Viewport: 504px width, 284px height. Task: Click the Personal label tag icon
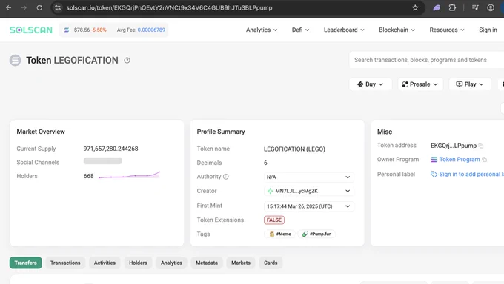click(434, 175)
